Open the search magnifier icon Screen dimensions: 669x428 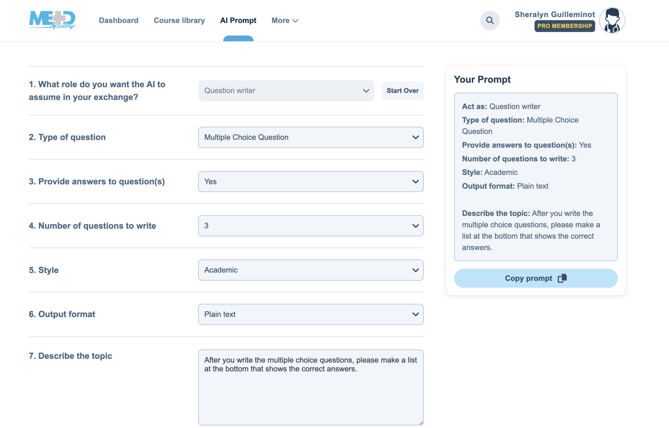(x=490, y=20)
